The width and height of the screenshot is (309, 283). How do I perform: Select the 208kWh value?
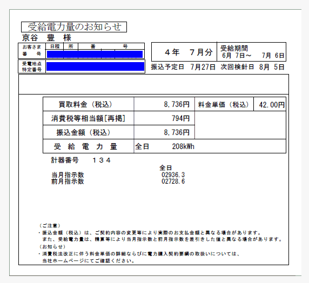pyautogui.click(x=183, y=146)
